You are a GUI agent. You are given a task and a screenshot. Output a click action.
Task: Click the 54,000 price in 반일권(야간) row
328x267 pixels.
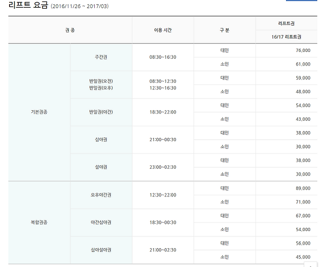coord(303,105)
